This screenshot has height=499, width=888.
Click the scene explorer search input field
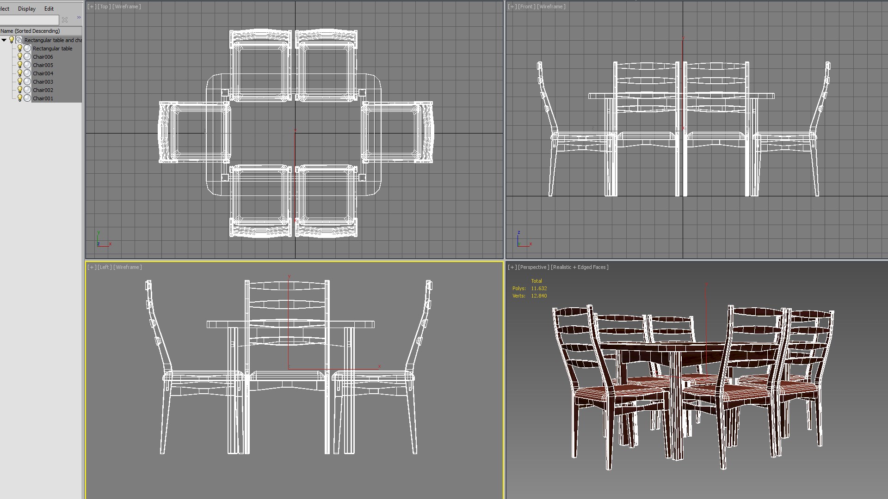[x=29, y=20]
